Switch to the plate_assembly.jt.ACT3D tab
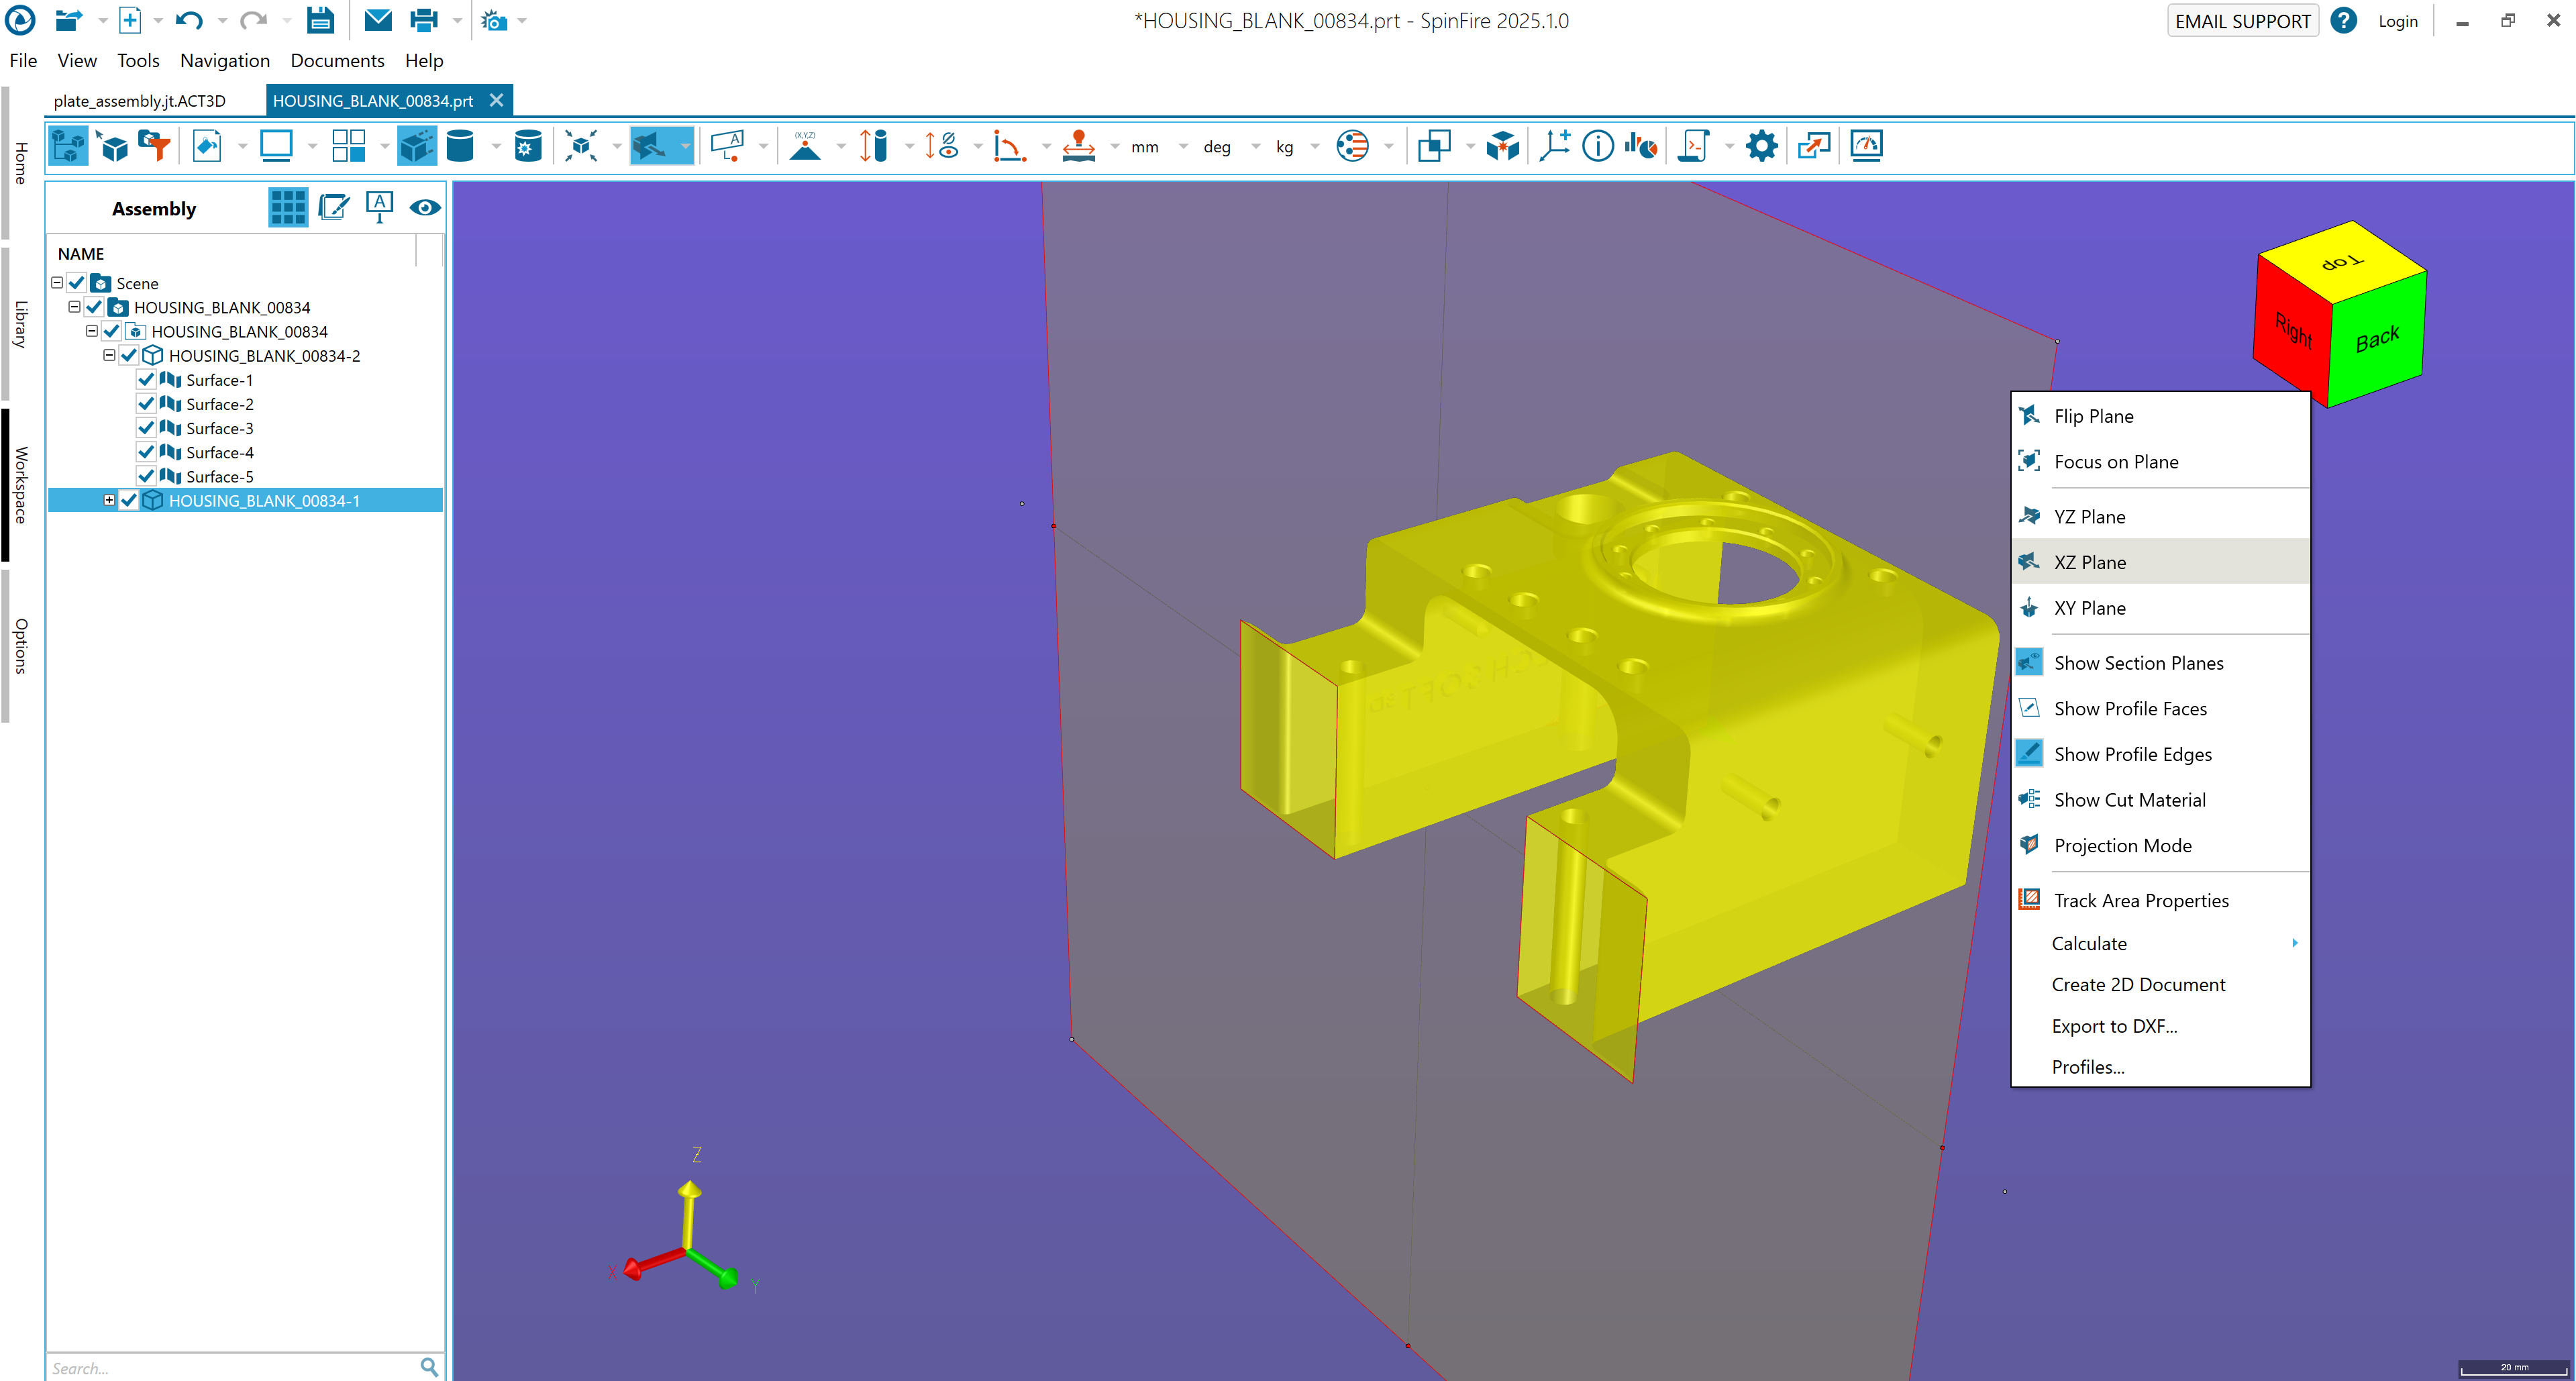 (140, 101)
